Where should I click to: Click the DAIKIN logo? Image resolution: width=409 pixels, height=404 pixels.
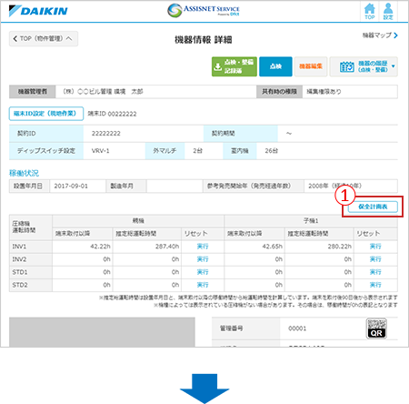coord(38,11)
